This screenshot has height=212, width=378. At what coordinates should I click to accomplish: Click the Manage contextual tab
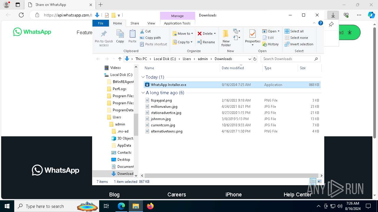[x=177, y=16]
